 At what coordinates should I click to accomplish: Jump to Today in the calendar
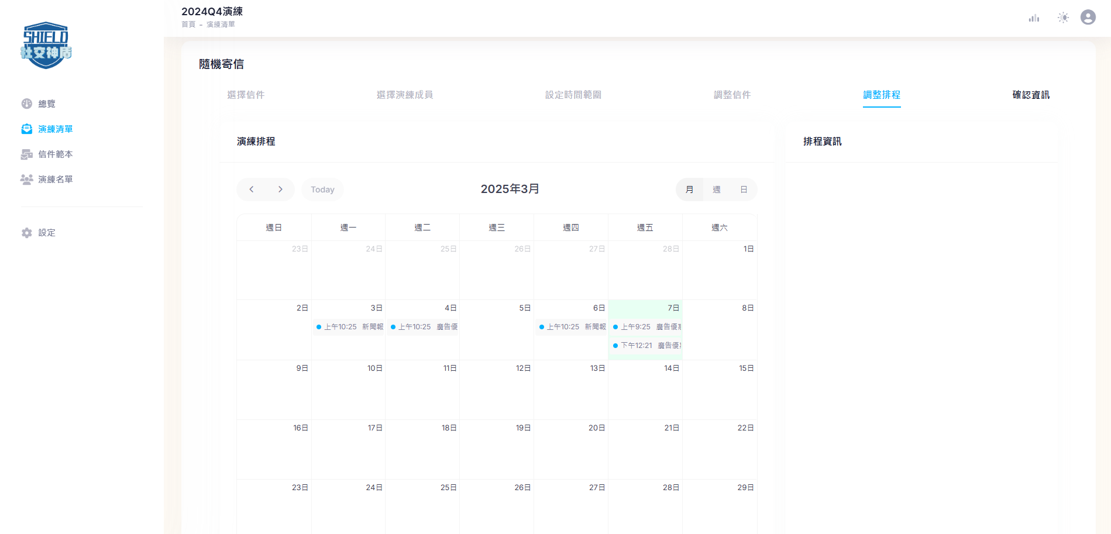322,190
